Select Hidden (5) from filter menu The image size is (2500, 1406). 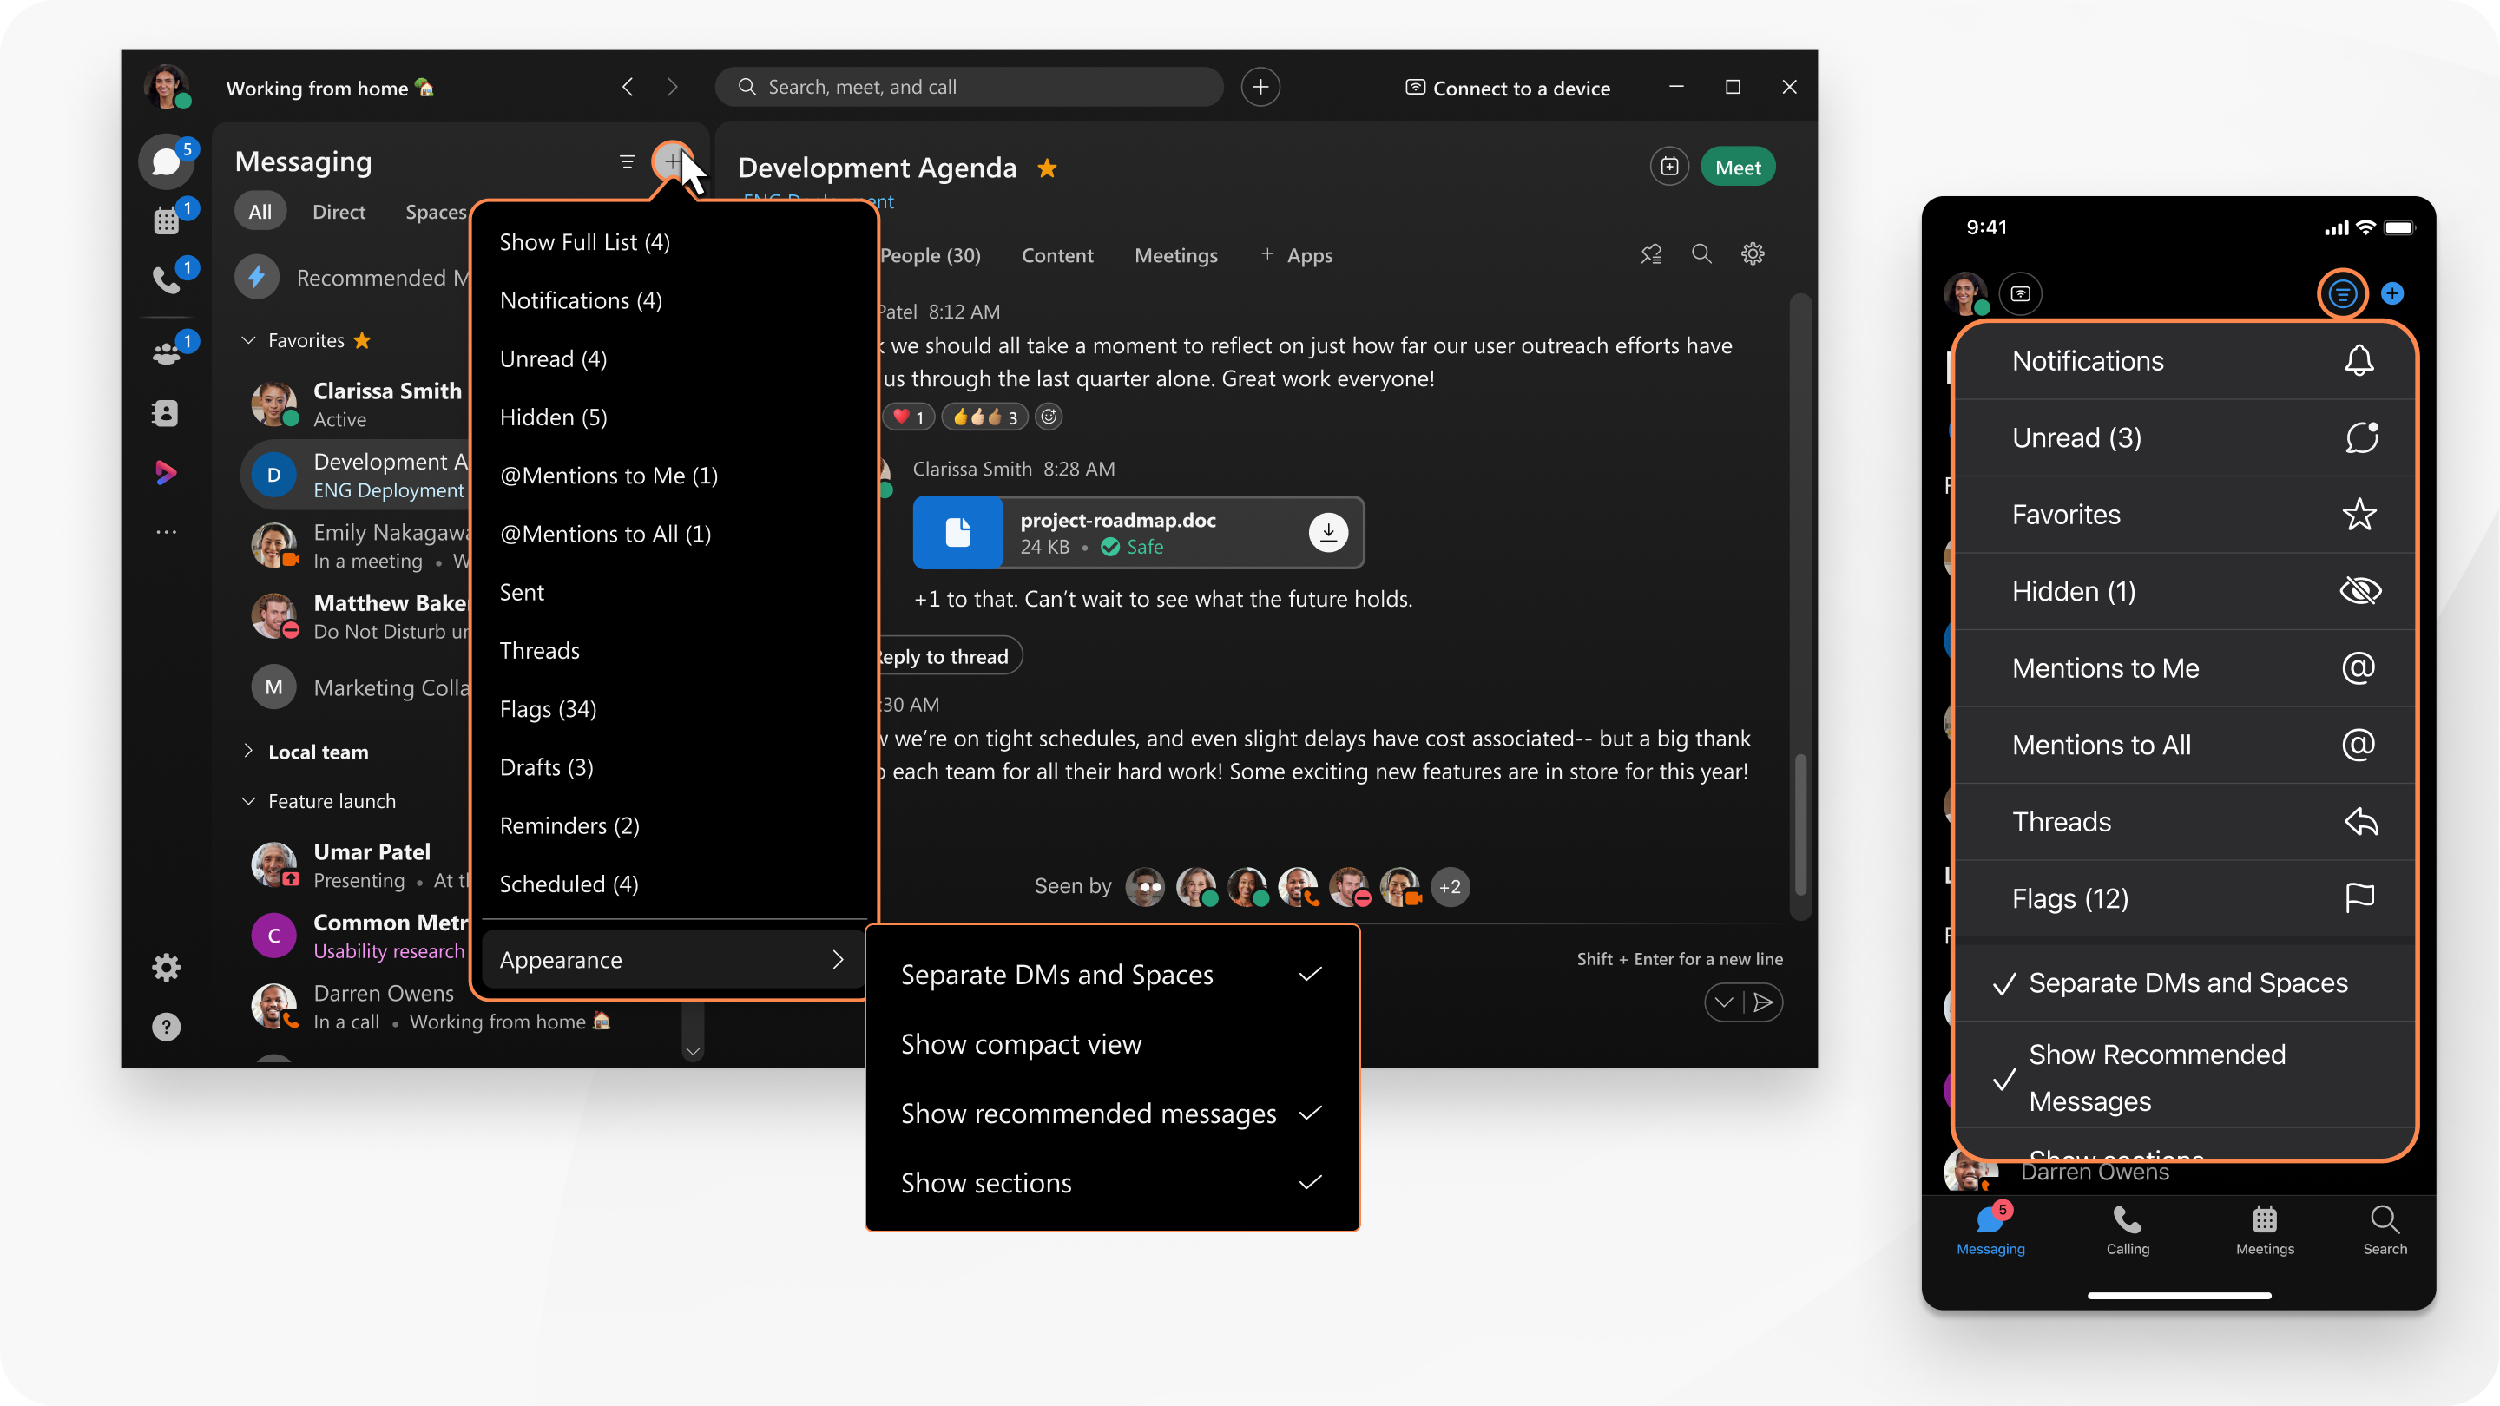click(x=553, y=417)
